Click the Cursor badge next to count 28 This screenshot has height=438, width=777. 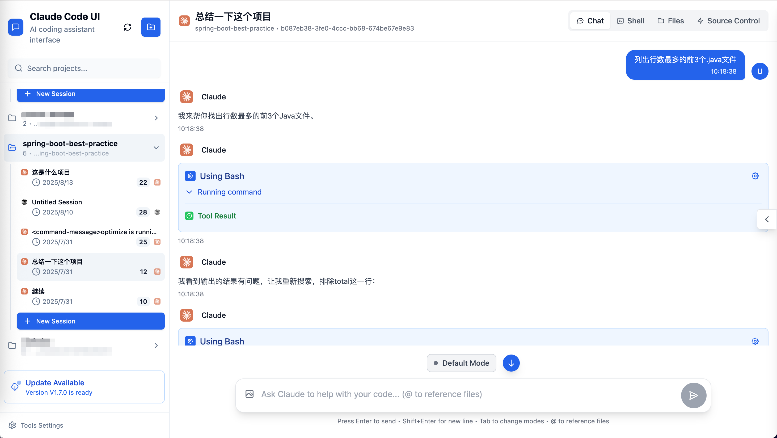[157, 212]
